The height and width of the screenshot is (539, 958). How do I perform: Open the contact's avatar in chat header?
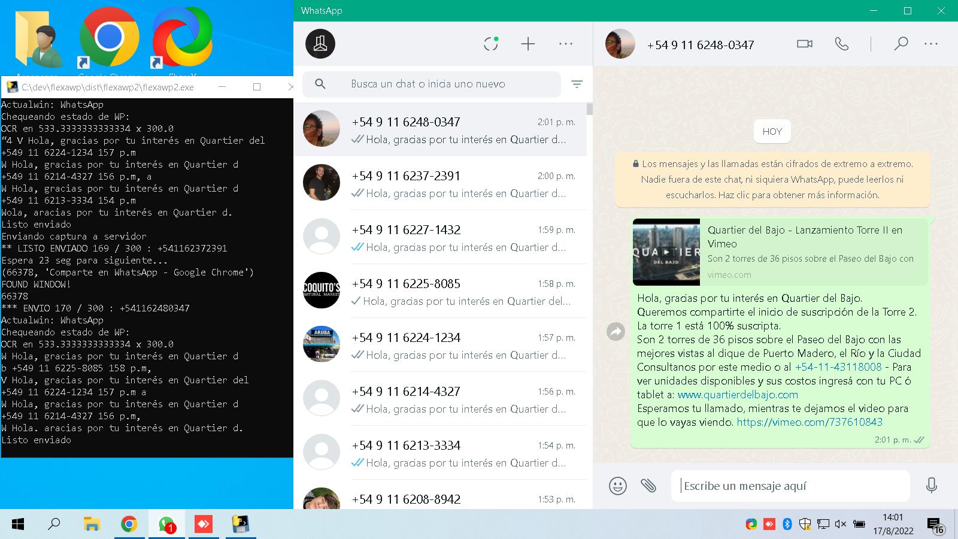[x=620, y=44]
